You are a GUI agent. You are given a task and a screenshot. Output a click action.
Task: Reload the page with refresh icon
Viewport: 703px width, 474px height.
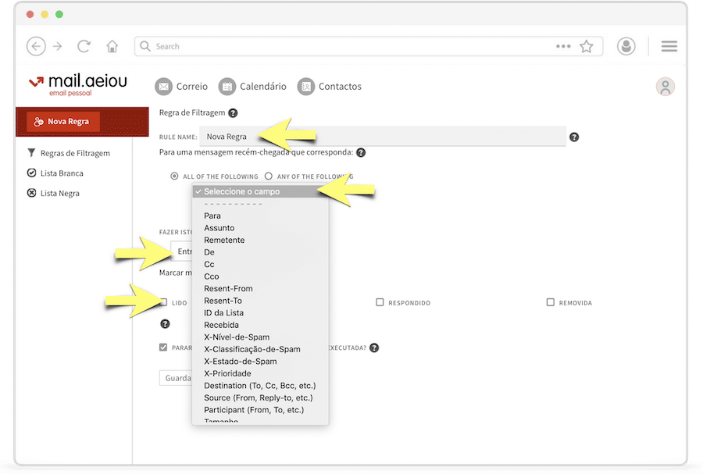tap(84, 46)
